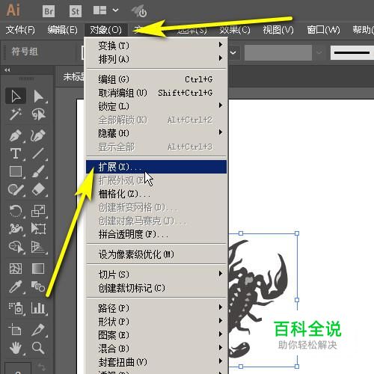
Task: Choose 拼合透明度(F)... menu item
Action: click(156, 234)
